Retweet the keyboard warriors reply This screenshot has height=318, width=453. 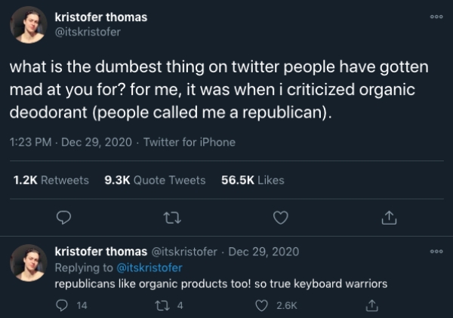click(172, 304)
